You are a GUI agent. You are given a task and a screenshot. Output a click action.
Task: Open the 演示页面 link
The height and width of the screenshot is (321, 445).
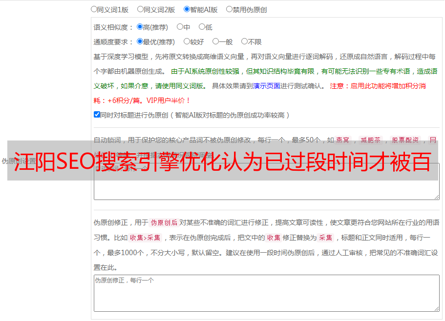pos(267,86)
